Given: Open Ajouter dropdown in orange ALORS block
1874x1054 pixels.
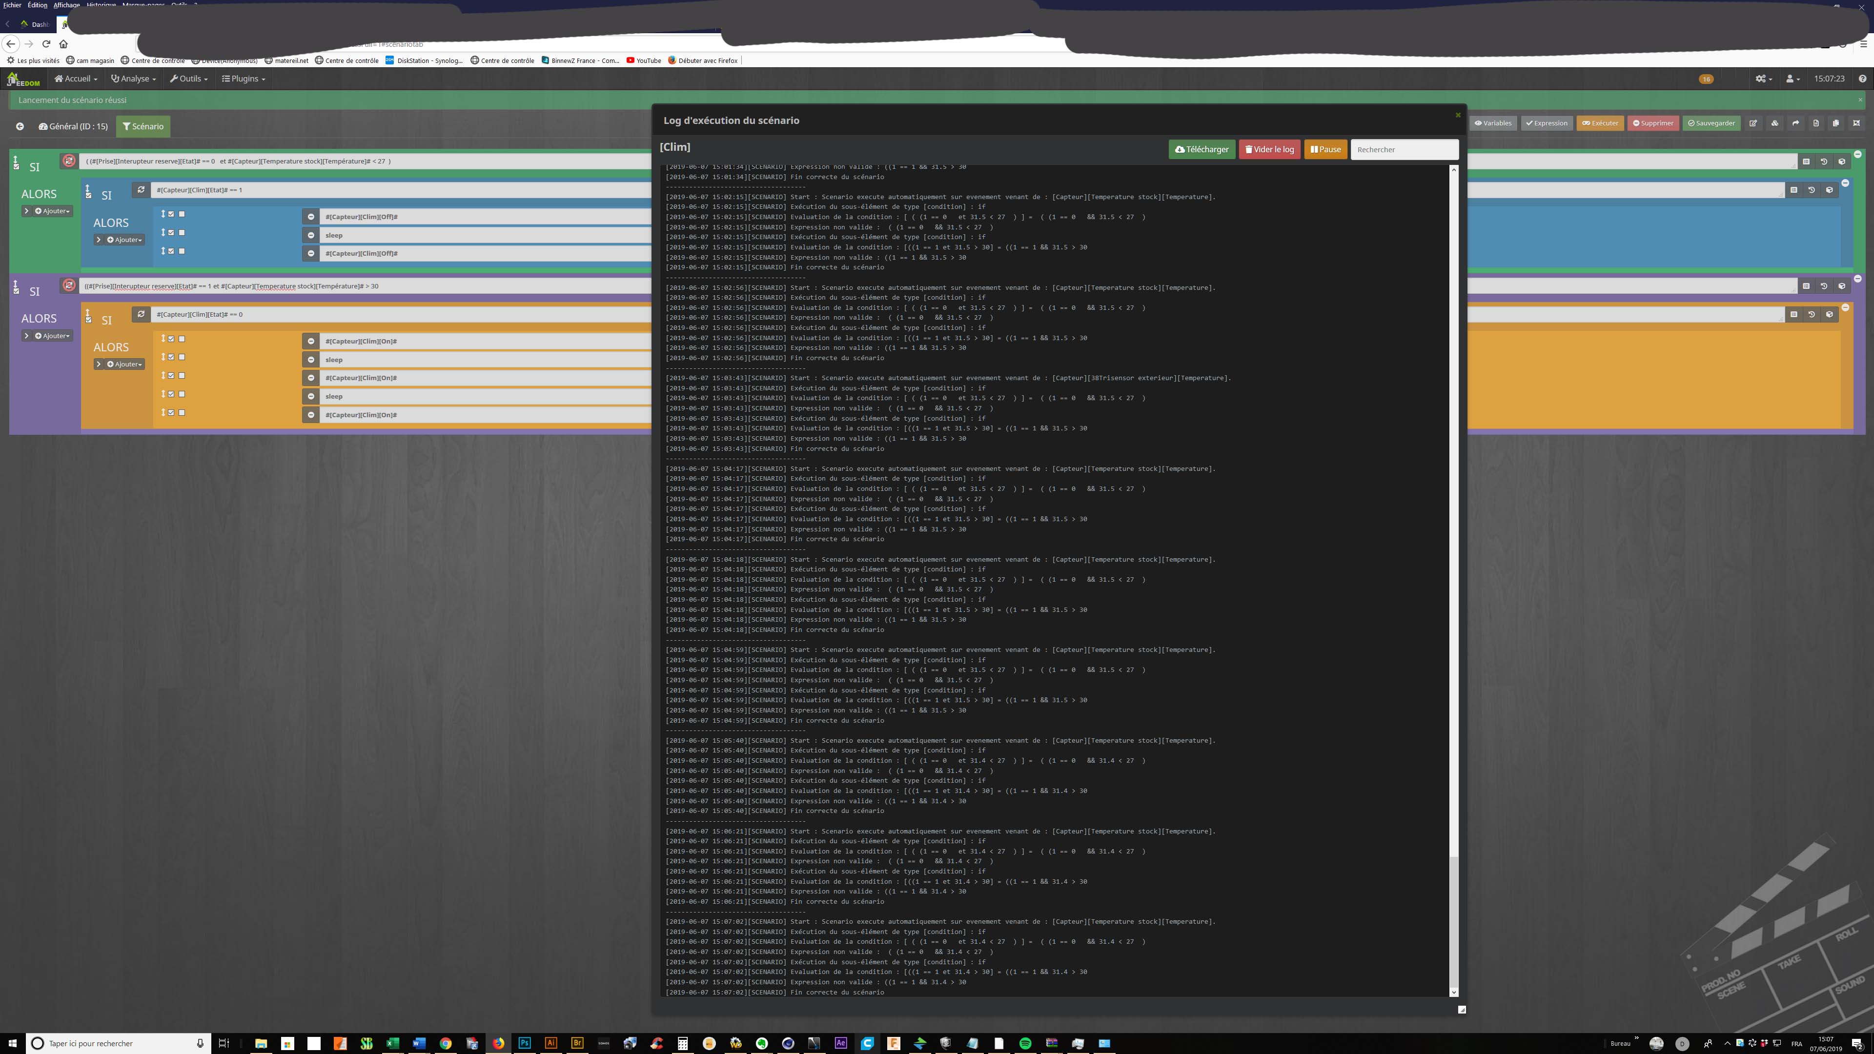Looking at the screenshot, I should coord(125,364).
